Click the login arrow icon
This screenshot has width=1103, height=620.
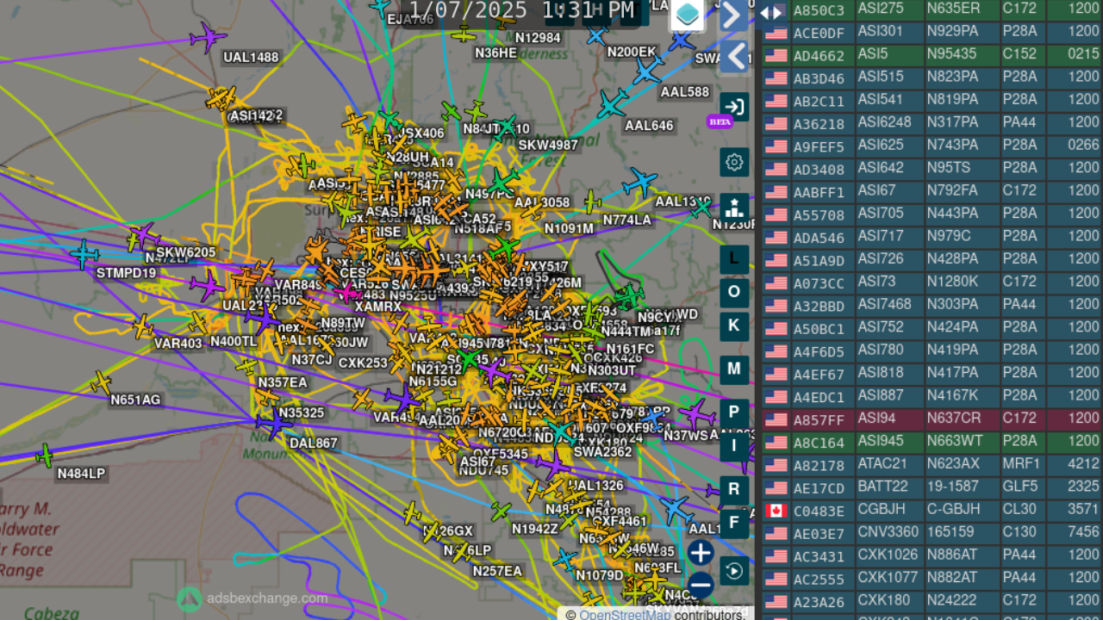click(734, 108)
